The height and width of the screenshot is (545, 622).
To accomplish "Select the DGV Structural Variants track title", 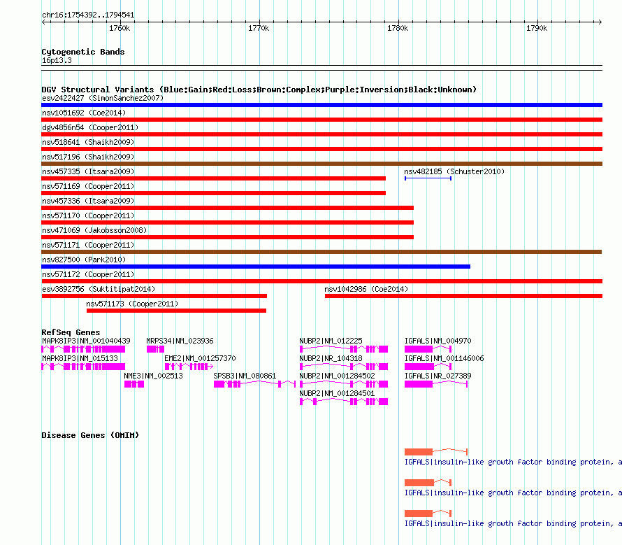I will pos(259,90).
